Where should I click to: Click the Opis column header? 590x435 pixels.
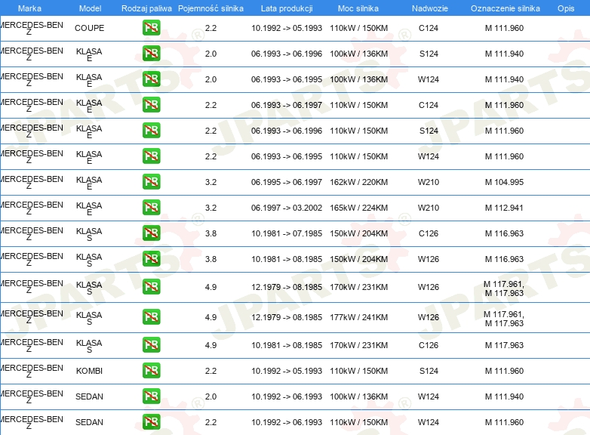[566, 8]
